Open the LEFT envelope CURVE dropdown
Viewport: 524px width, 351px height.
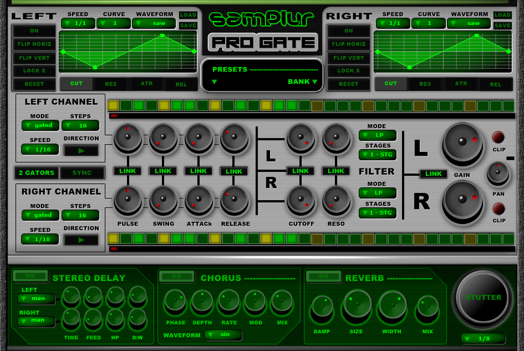click(x=114, y=23)
